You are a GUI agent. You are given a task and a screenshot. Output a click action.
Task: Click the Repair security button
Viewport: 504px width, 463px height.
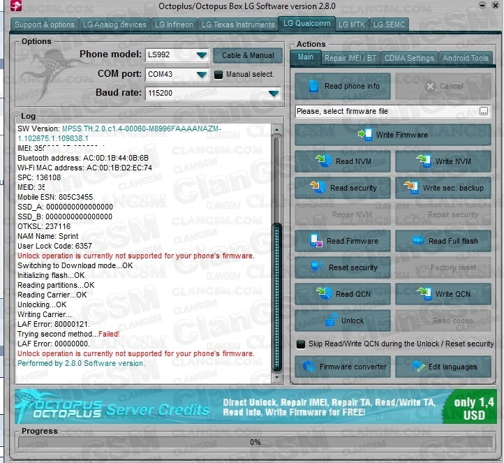[443, 214]
